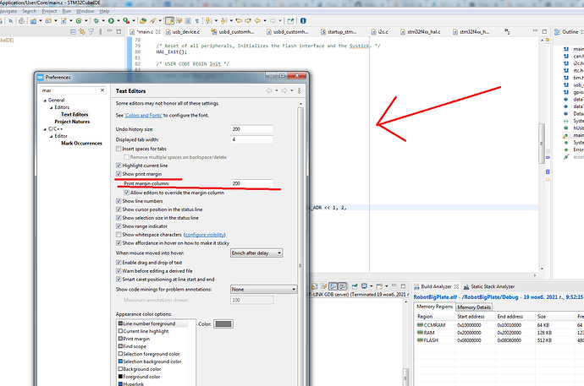
Task: Click the Displayed tab width field
Action: (251, 139)
